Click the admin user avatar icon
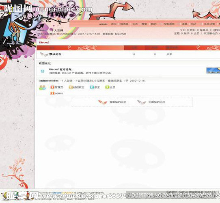The image size is (220, 203). click(x=52, y=93)
